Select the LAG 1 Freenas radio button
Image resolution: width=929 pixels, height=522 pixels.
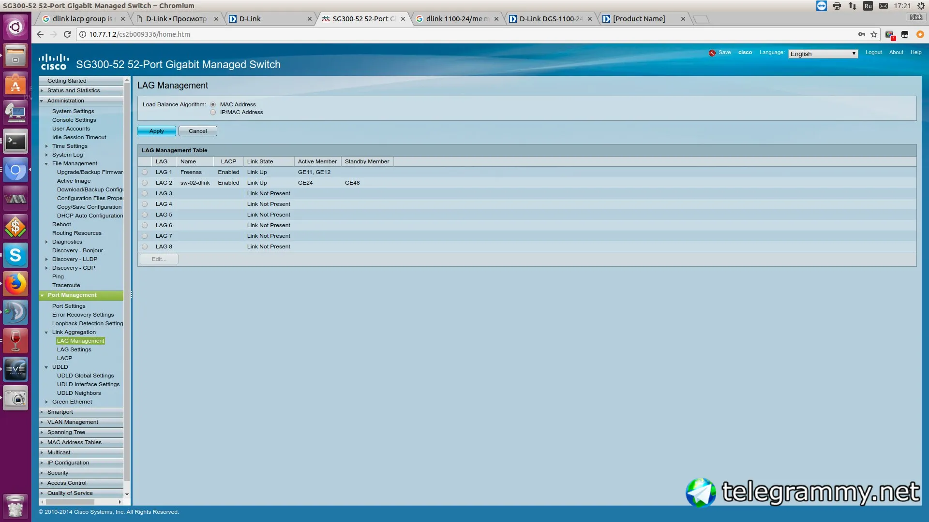[x=145, y=173]
